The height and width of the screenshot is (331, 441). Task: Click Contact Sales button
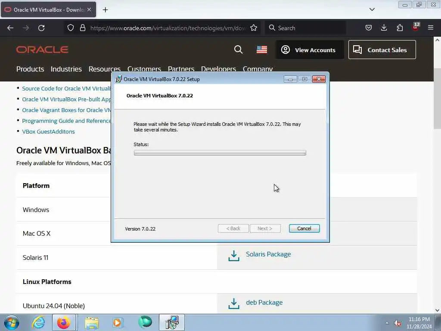pos(382,50)
